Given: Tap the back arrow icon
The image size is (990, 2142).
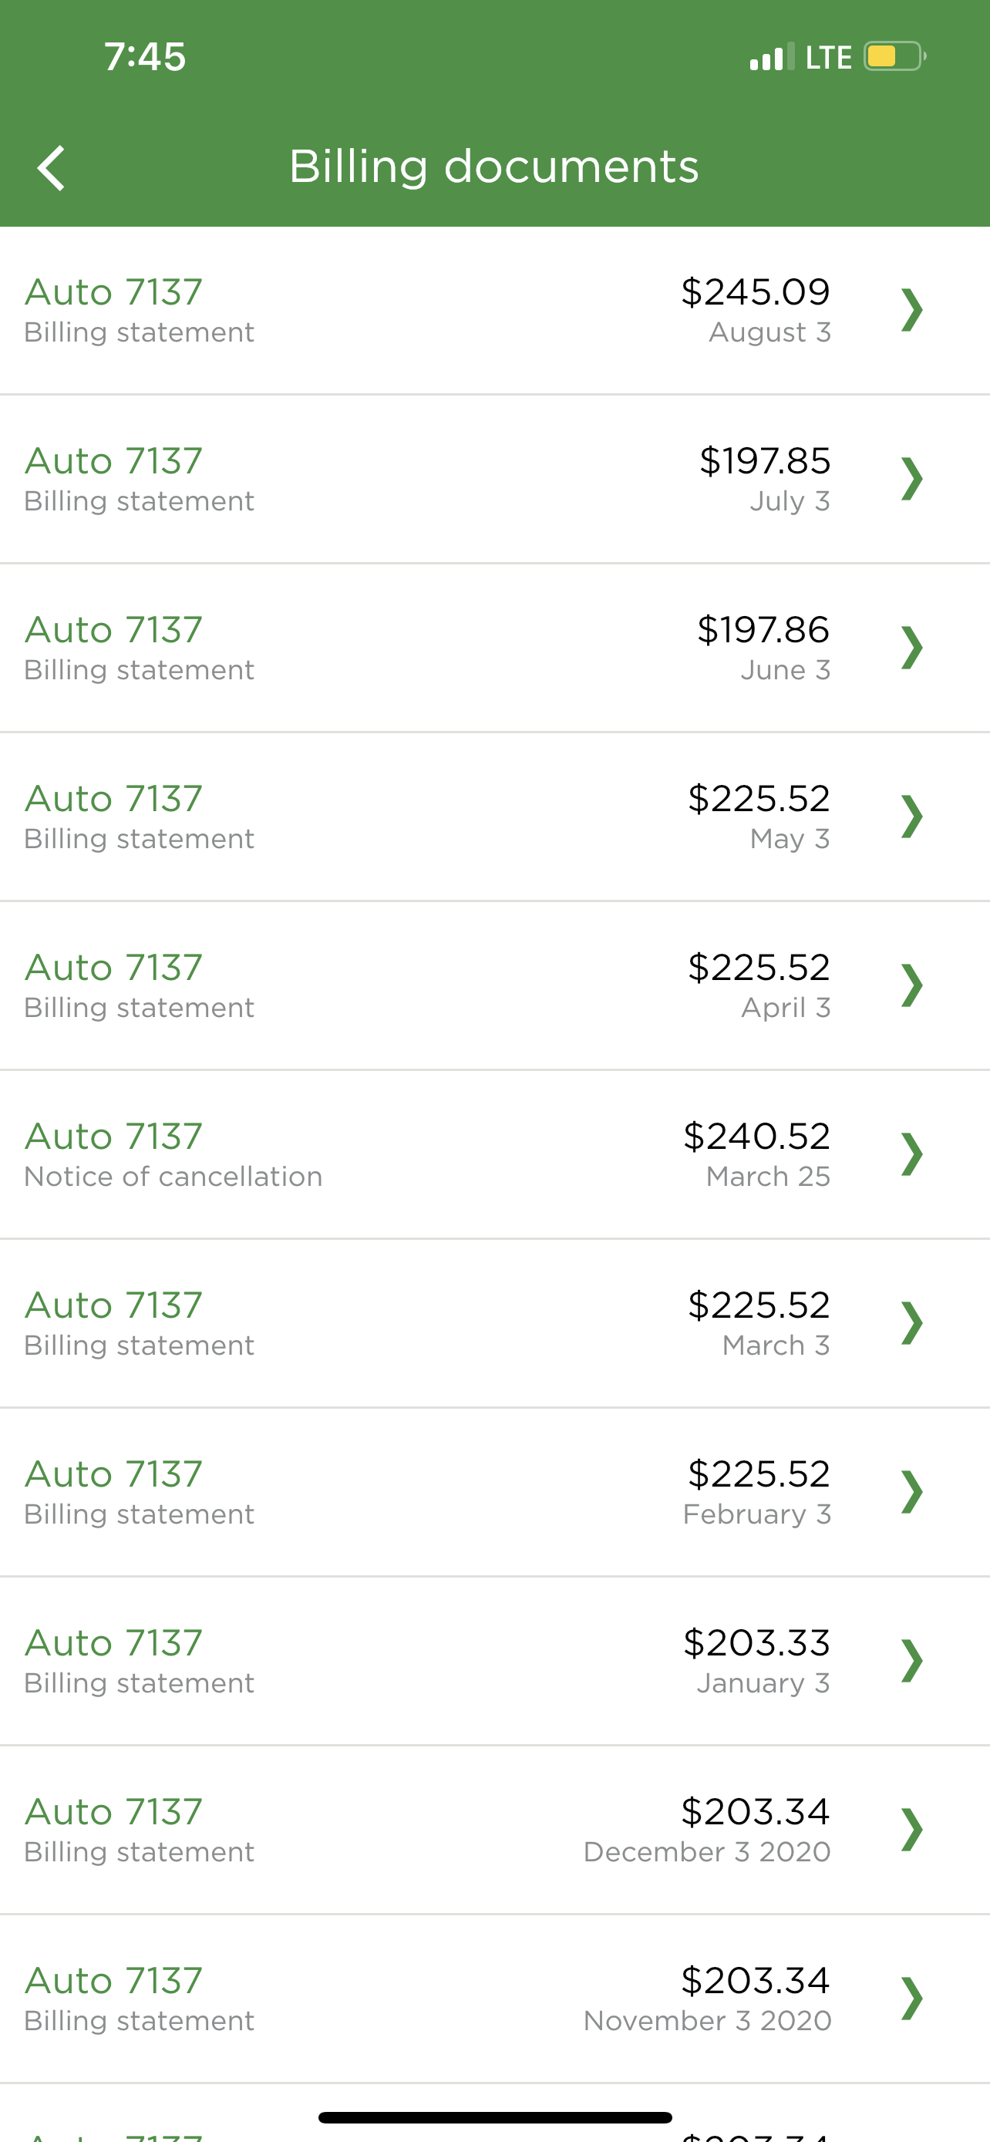Looking at the screenshot, I should click(x=52, y=168).
